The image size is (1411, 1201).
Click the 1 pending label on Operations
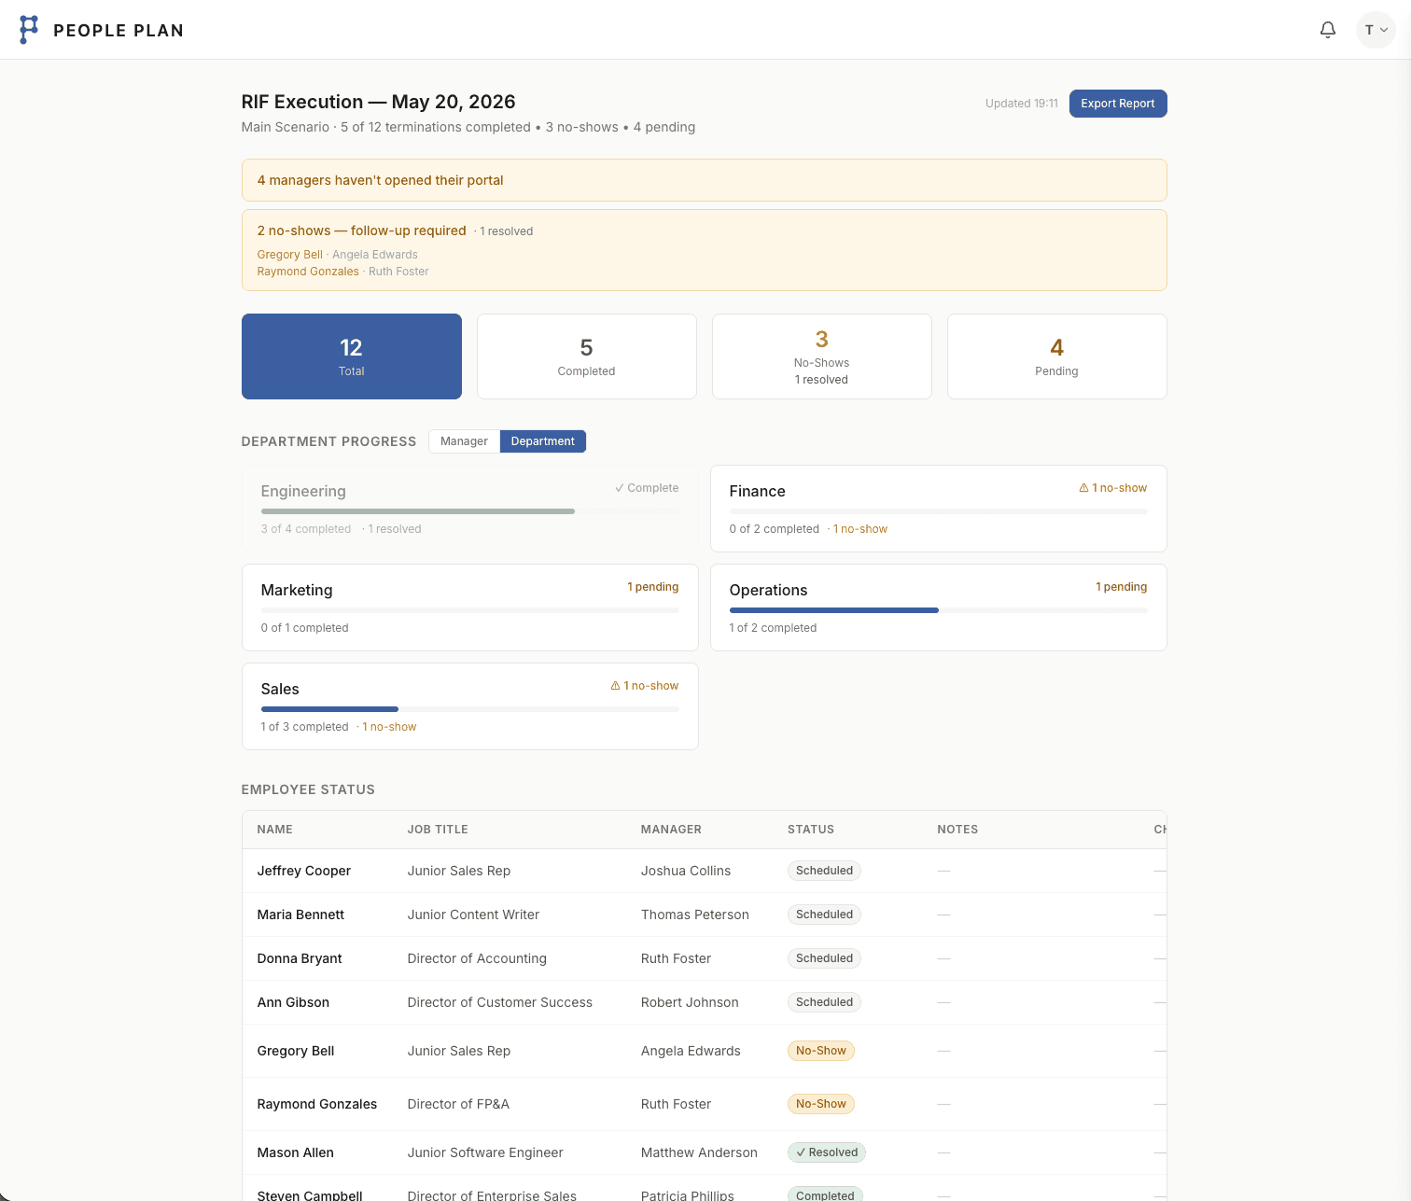coord(1122,587)
